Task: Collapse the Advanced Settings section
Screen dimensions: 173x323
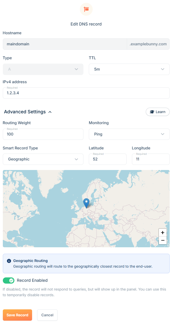Action: (50, 112)
